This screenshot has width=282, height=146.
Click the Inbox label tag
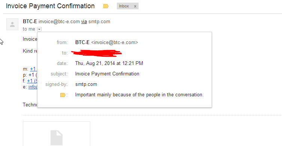[124, 6]
